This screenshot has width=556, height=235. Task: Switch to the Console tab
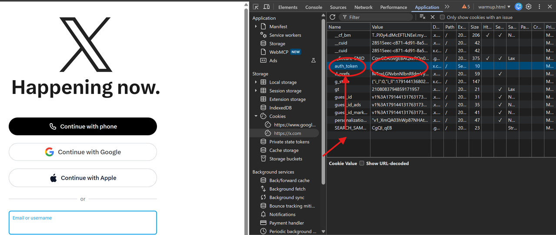point(314,7)
